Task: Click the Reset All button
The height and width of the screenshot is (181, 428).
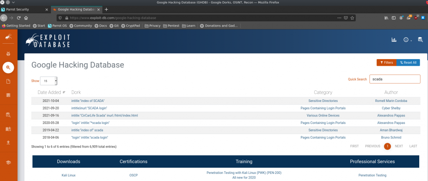Action: tap(408, 62)
